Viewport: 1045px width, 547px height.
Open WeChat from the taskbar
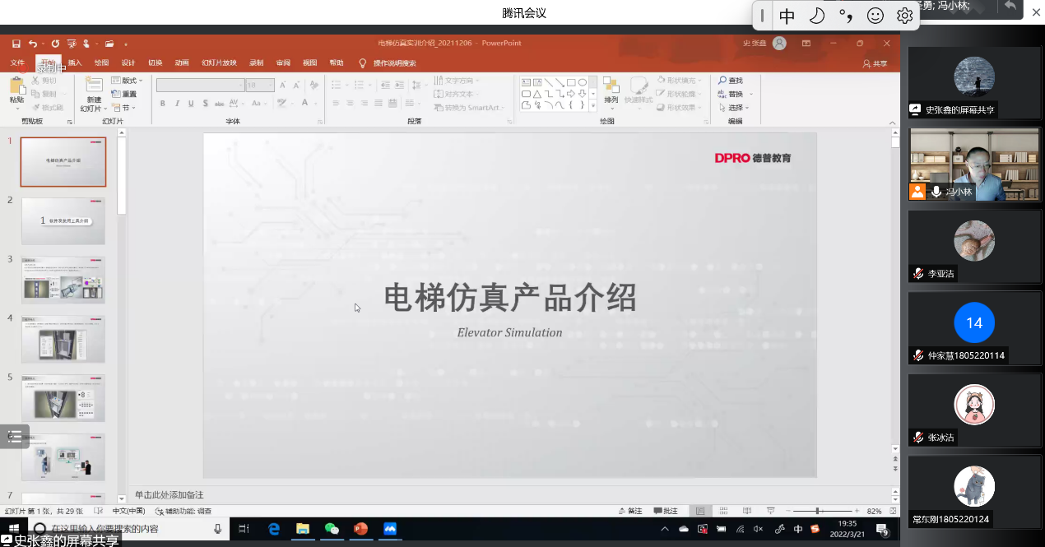click(x=332, y=529)
